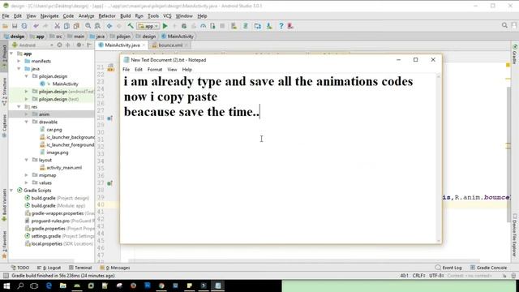Click the Find magnifier toolbar icon

[x=88, y=26]
